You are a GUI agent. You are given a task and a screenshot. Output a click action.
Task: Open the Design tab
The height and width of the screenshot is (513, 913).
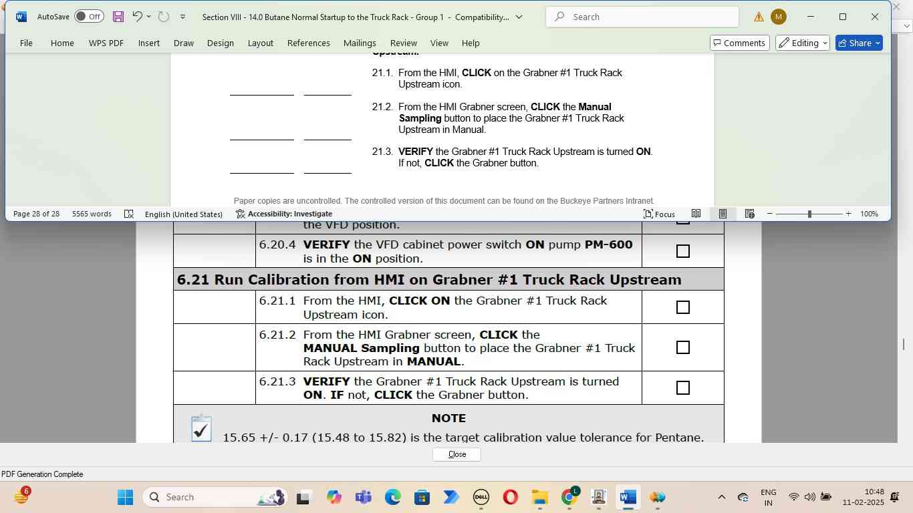pos(221,43)
